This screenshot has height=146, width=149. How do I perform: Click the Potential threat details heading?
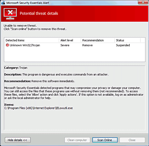click(39, 14)
